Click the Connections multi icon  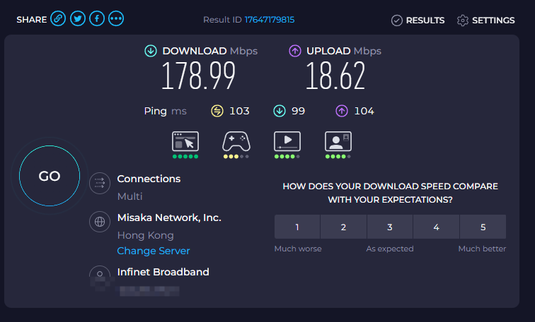point(100,183)
